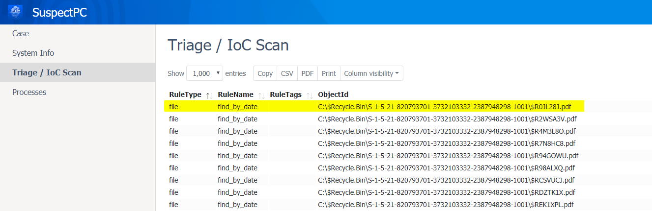Screen dimensions: 652x211
Task: Sort by RuleType column arrows
Action: (209, 95)
